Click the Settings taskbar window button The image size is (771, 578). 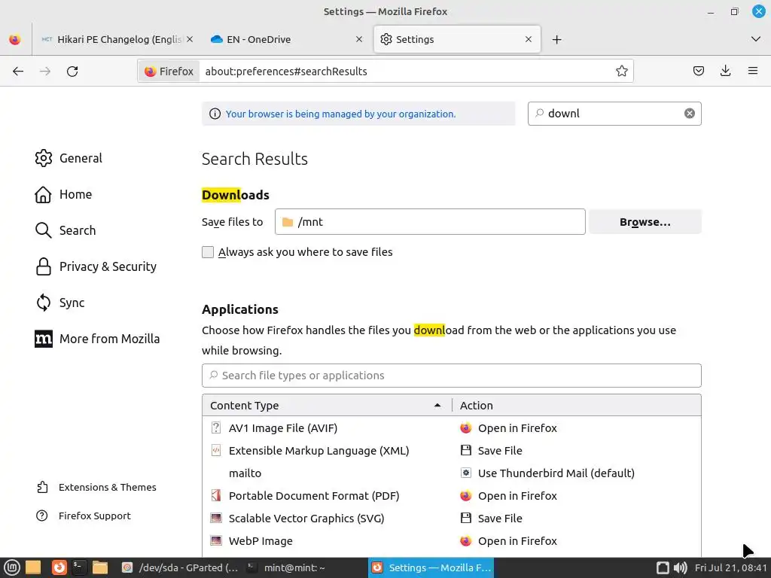pos(431,567)
